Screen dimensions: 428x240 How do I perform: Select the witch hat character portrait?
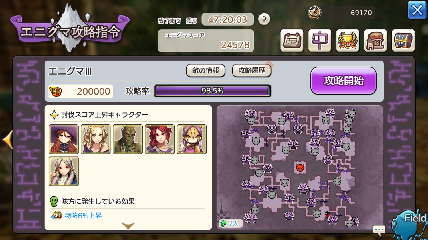click(x=64, y=139)
